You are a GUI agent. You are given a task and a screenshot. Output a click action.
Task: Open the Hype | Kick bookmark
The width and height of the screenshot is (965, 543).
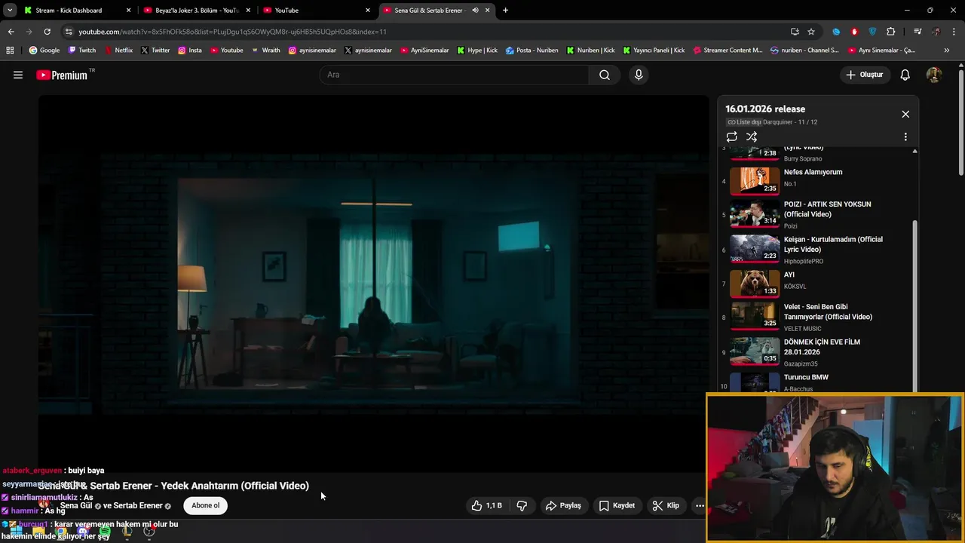(477, 51)
